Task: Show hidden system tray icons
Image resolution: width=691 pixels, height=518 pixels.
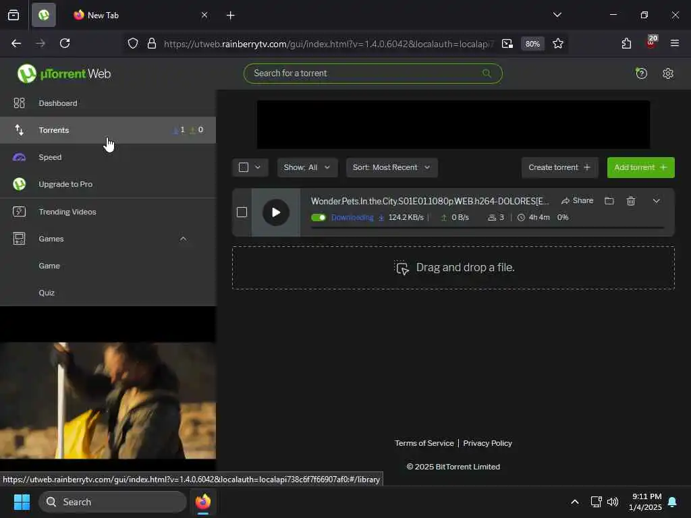Action: coord(575,502)
